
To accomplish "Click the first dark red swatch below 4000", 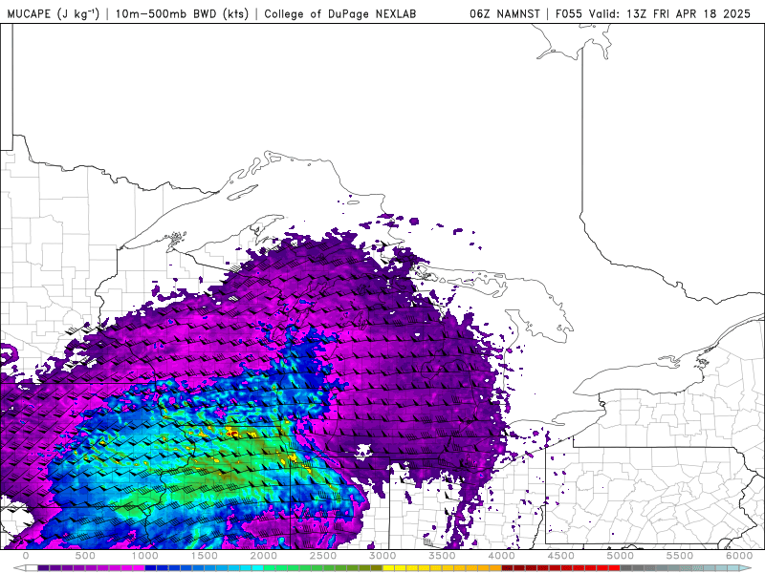I will 508,567.
